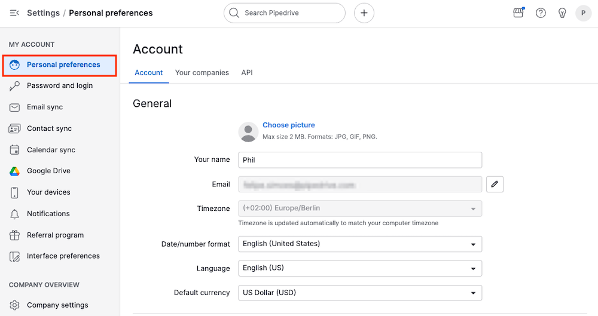
Task: Click the profile picture placeholder
Action: (248, 132)
